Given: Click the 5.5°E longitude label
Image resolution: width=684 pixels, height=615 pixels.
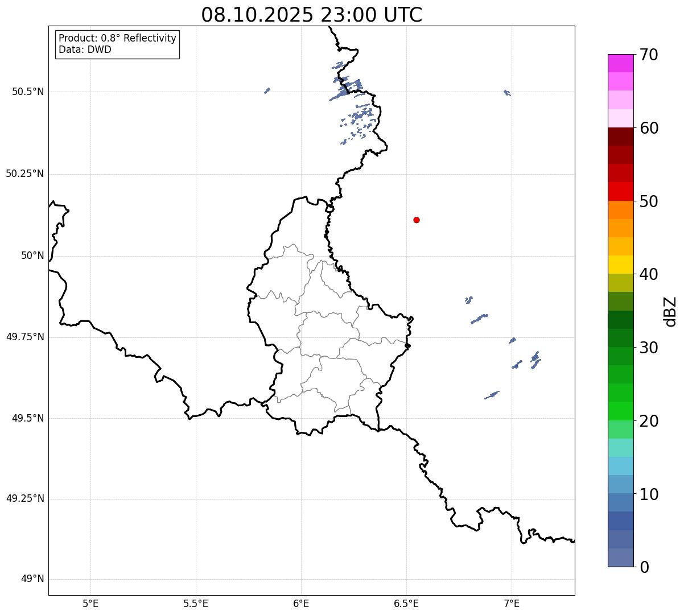Looking at the screenshot, I should pyautogui.click(x=196, y=603).
